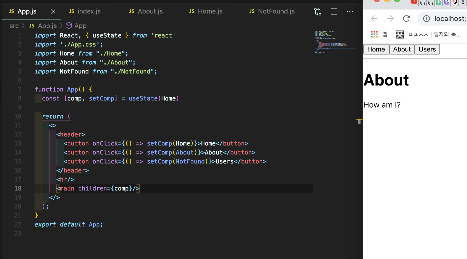Viewport: 467px width, 259px height.
Task: Click the source control compare changes icon
Action: click(317, 11)
